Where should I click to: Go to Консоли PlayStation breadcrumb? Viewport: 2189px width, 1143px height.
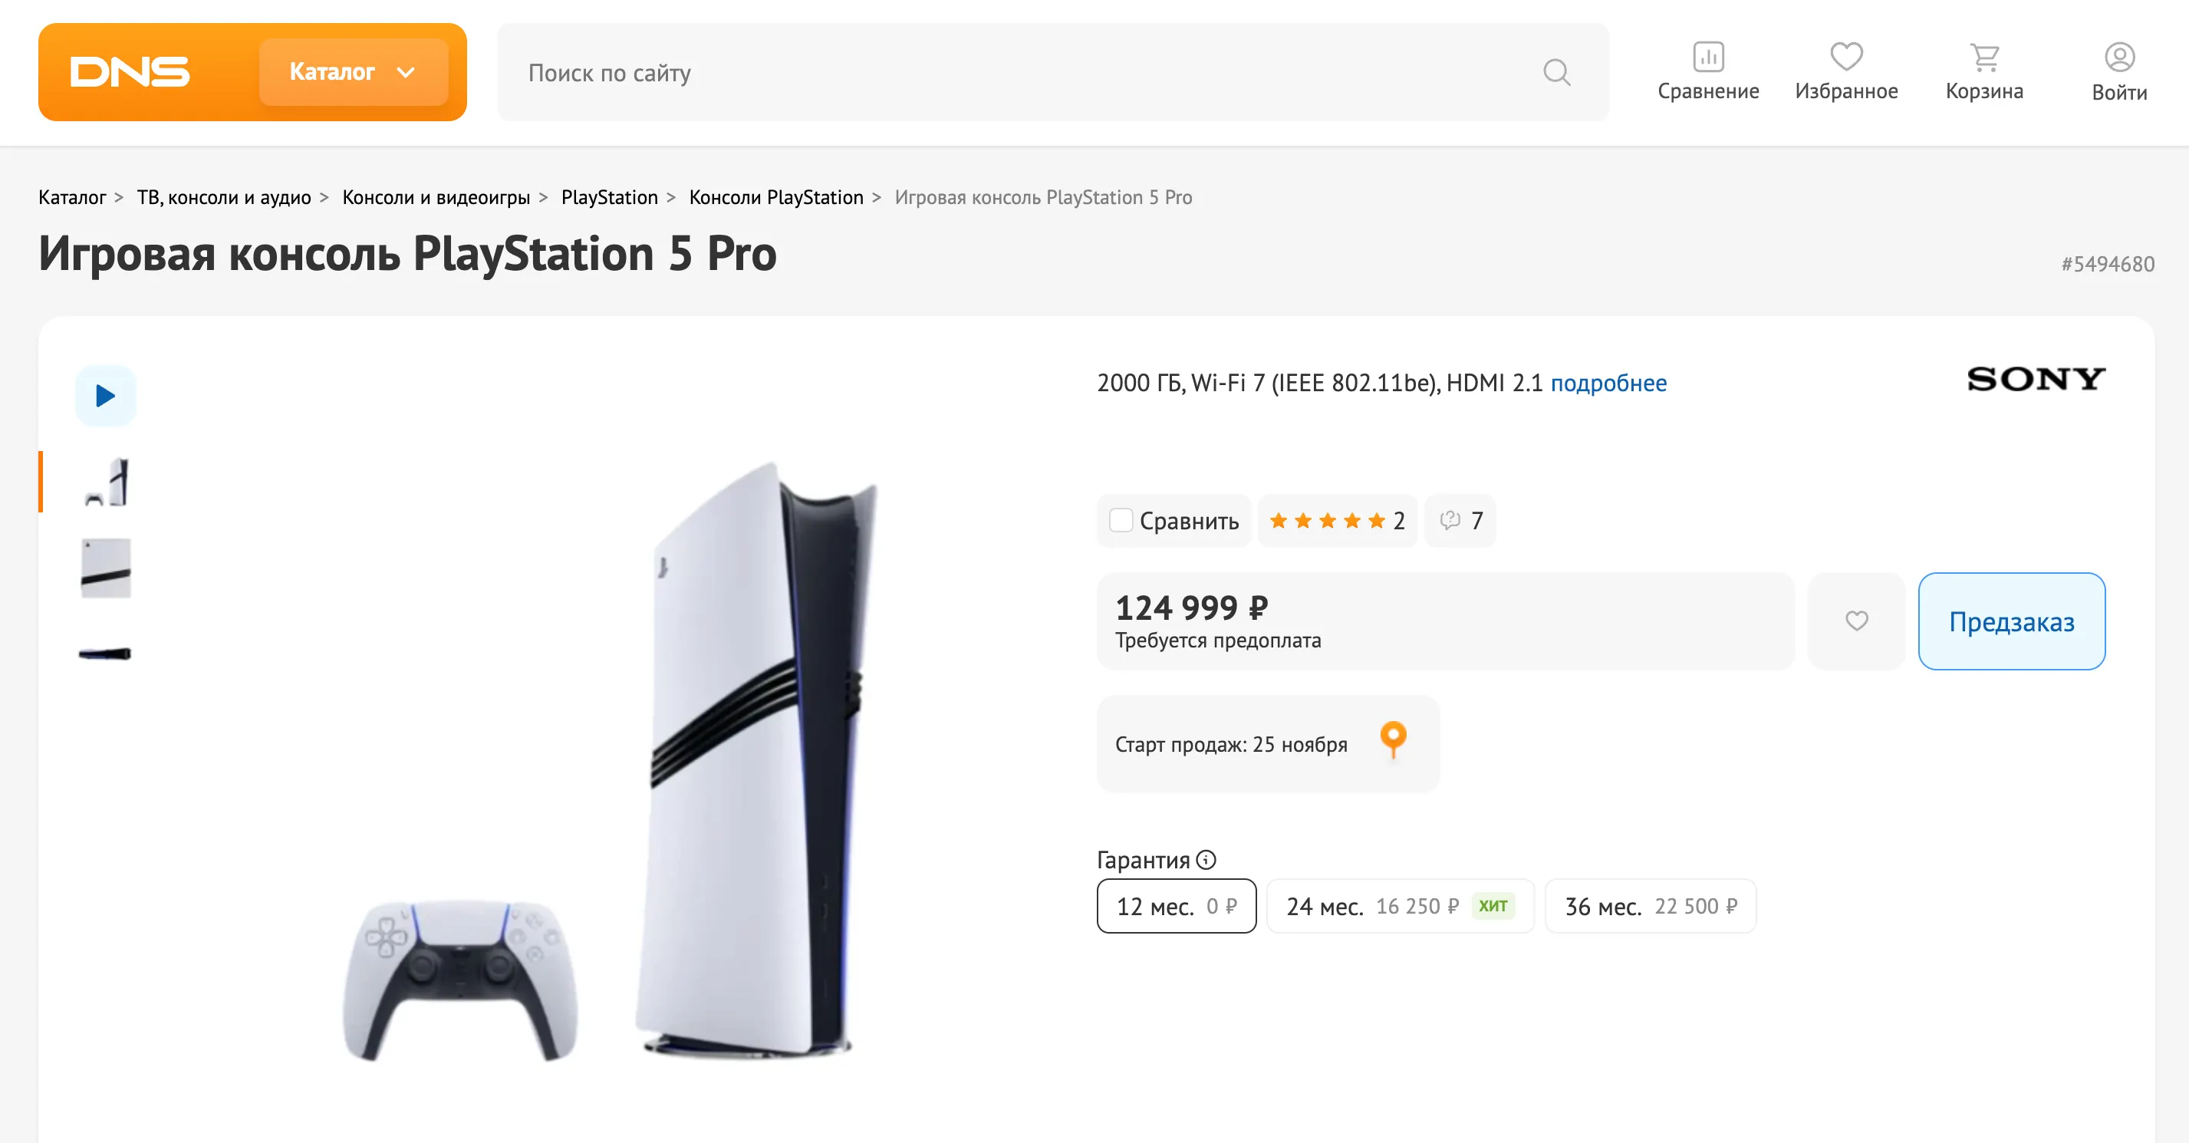[775, 197]
